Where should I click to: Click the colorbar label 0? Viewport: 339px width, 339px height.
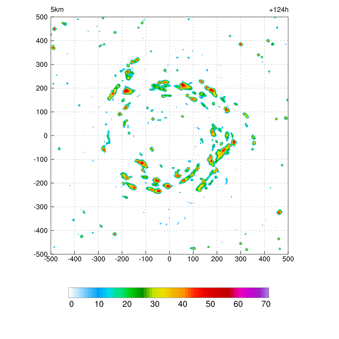coord(72,304)
